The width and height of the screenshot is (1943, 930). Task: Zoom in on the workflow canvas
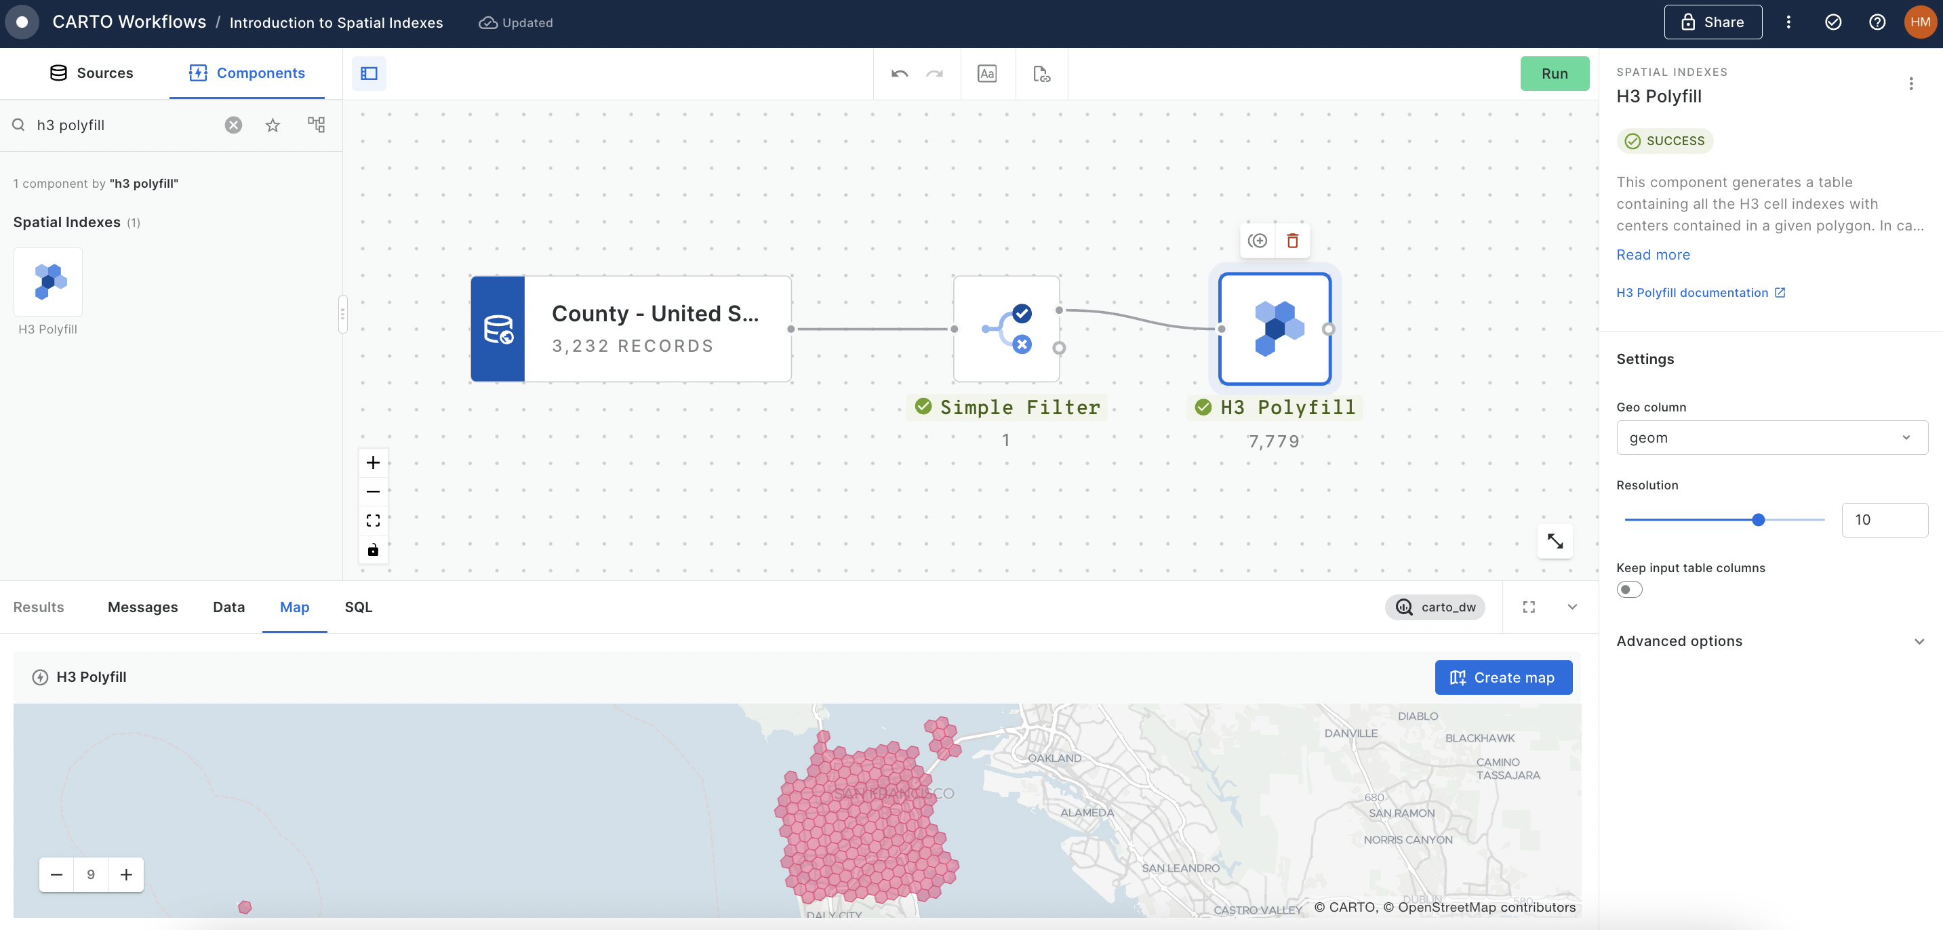[373, 462]
